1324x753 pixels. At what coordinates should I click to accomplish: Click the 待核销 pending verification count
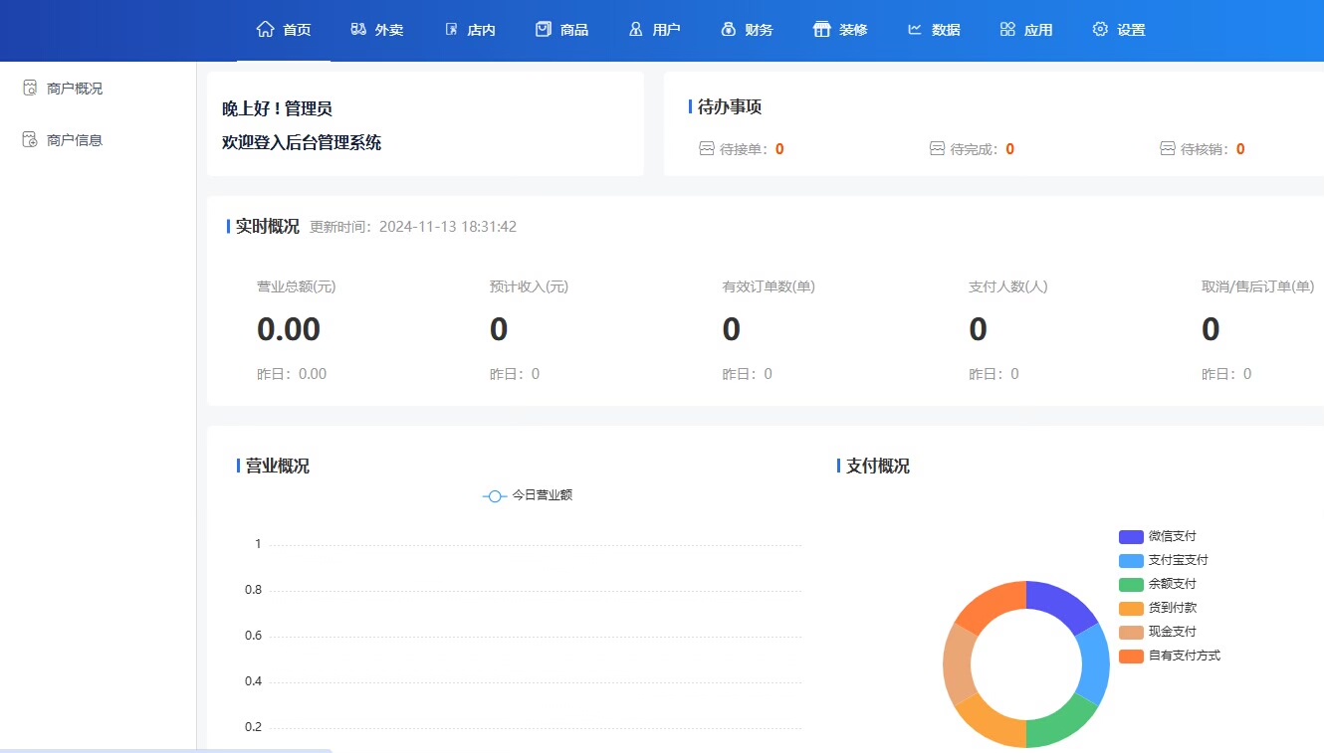(x=1240, y=149)
